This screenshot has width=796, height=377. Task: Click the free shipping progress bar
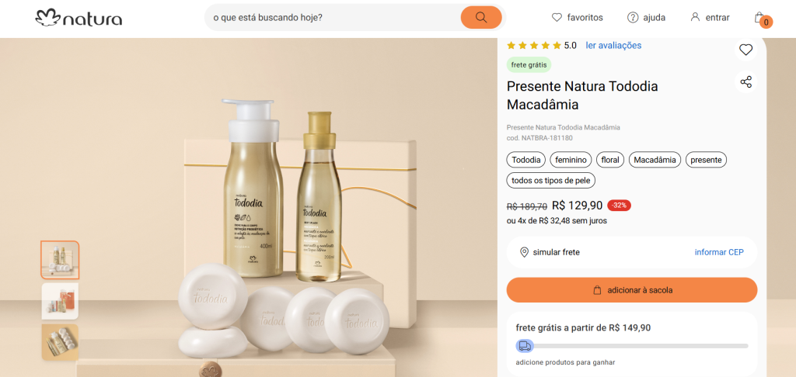tap(637, 345)
